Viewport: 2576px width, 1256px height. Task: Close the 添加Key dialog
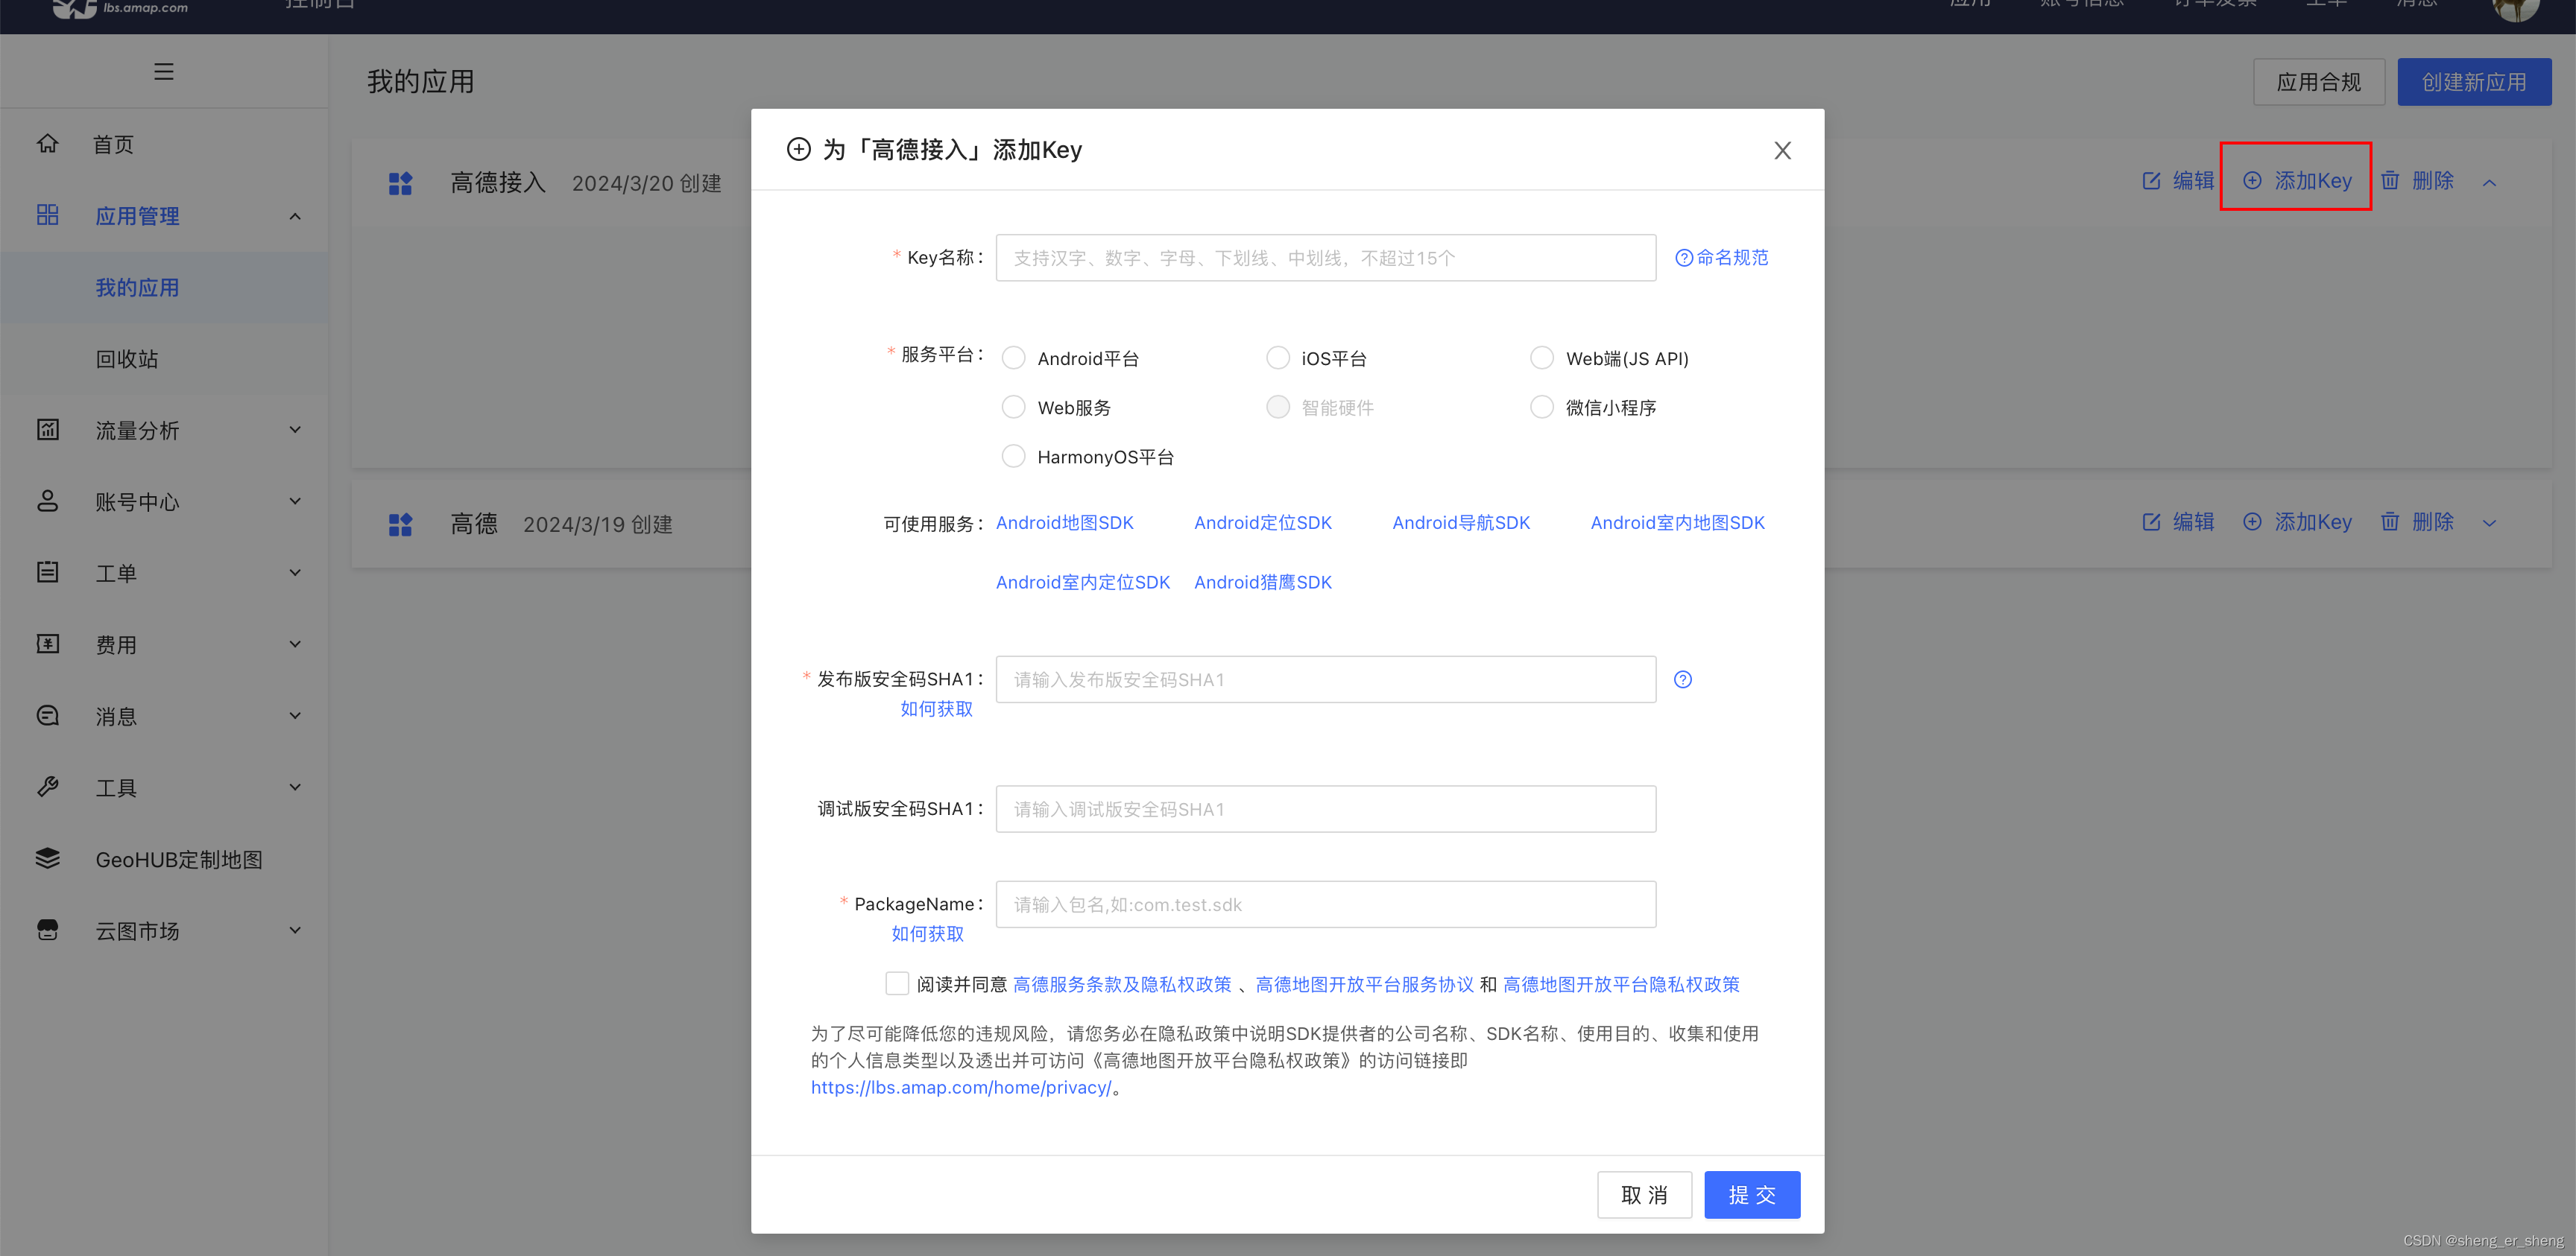(1782, 151)
